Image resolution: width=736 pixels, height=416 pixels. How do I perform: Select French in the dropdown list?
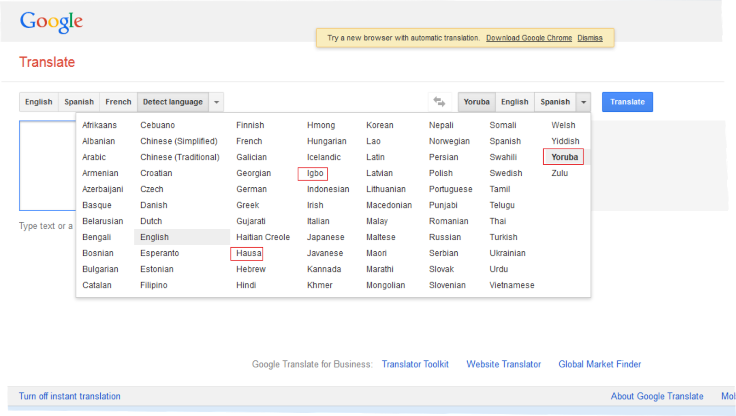click(x=249, y=141)
